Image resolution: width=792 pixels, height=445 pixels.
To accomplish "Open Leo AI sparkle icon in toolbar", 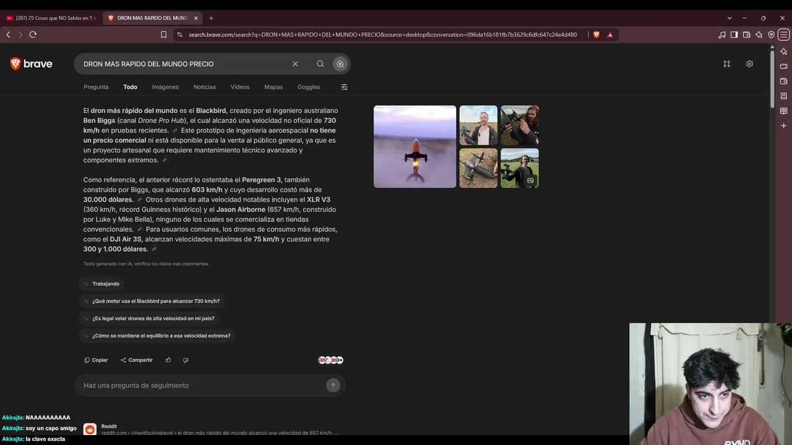I will point(759,35).
